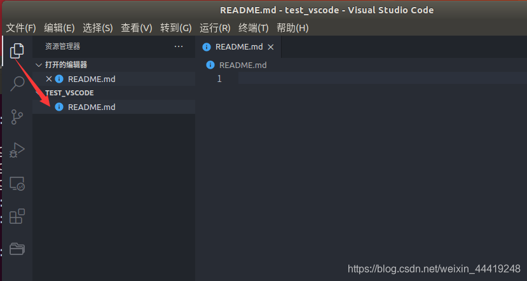Click the info icon of README.md under TEST_VSCODE
The height and width of the screenshot is (281, 527).
coord(59,107)
